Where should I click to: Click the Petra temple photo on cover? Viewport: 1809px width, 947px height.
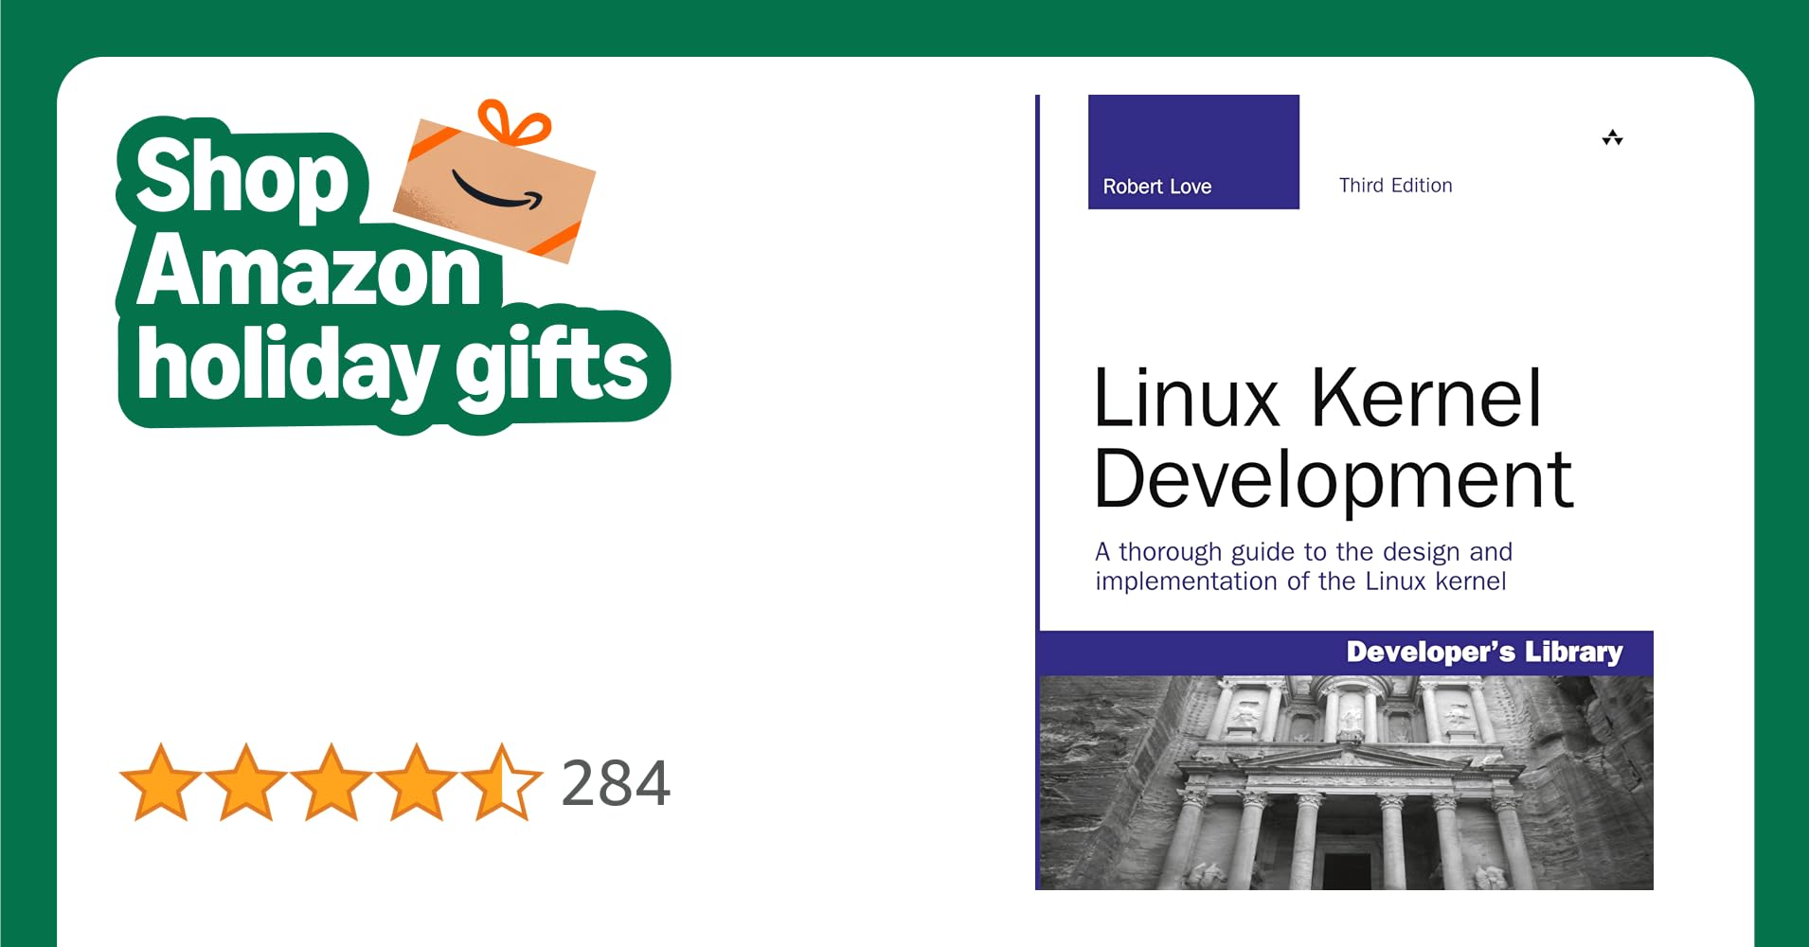[1346, 782]
